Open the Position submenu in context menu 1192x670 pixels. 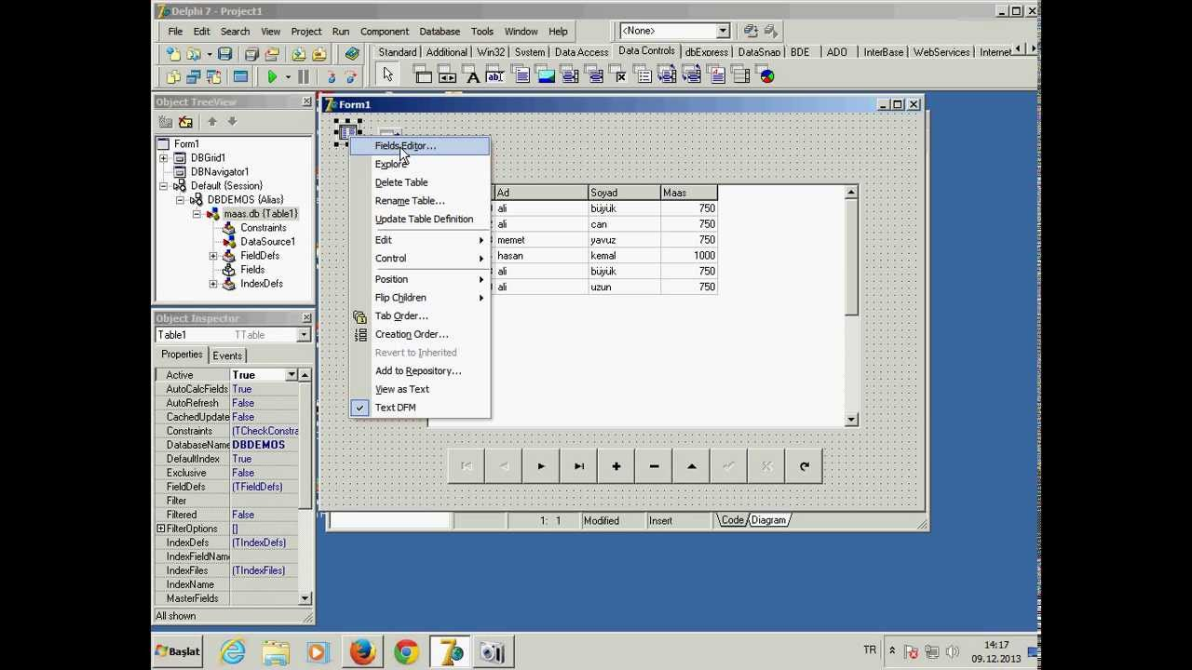click(x=419, y=279)
